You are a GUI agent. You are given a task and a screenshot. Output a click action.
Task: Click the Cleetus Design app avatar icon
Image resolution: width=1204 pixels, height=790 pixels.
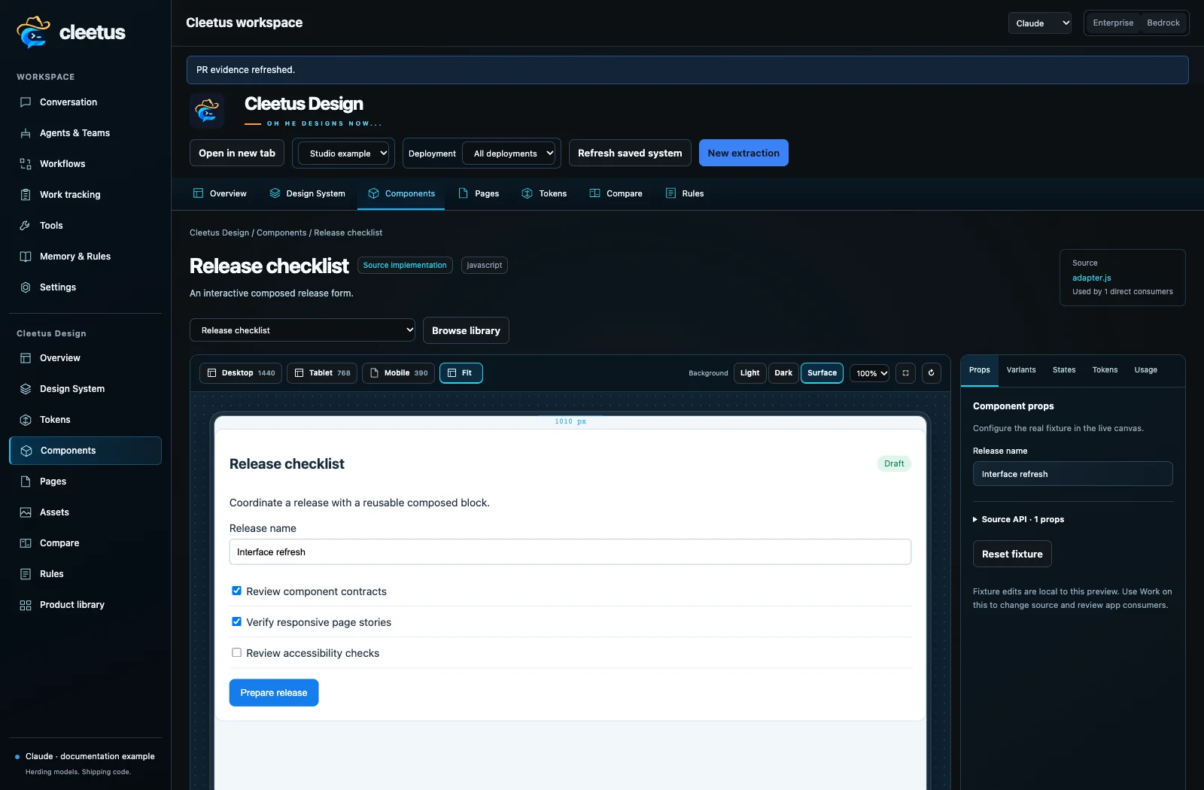(207, 111)
